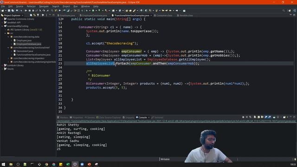Open the Refactor menu
This screenshot has width=297, height=167.
(x=31, y=6)
